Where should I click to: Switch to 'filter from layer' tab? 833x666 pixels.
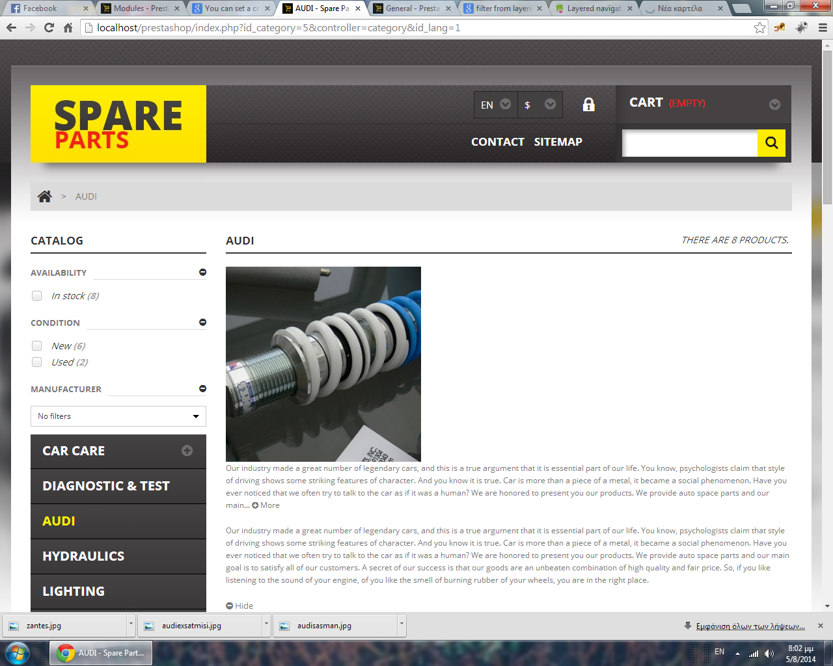[x=502, y=8]
